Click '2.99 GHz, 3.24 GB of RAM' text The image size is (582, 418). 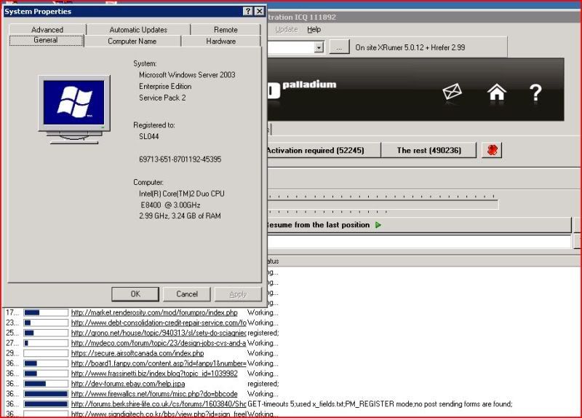click(180, 216)
